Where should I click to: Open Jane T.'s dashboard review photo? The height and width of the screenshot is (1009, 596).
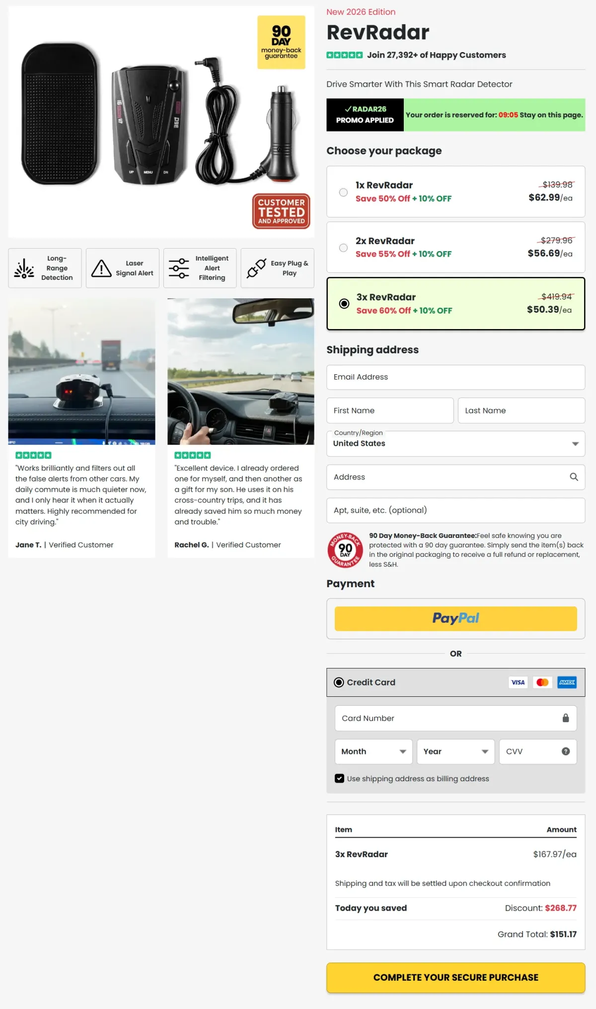click(x=81, y=371)
